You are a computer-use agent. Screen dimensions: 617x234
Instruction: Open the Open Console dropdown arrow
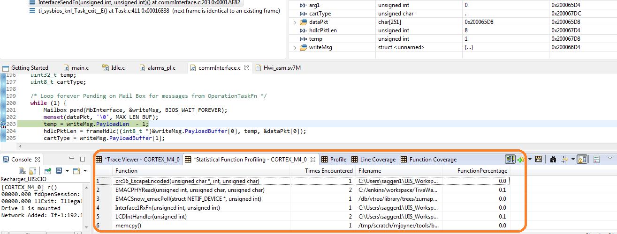[85, 171]
